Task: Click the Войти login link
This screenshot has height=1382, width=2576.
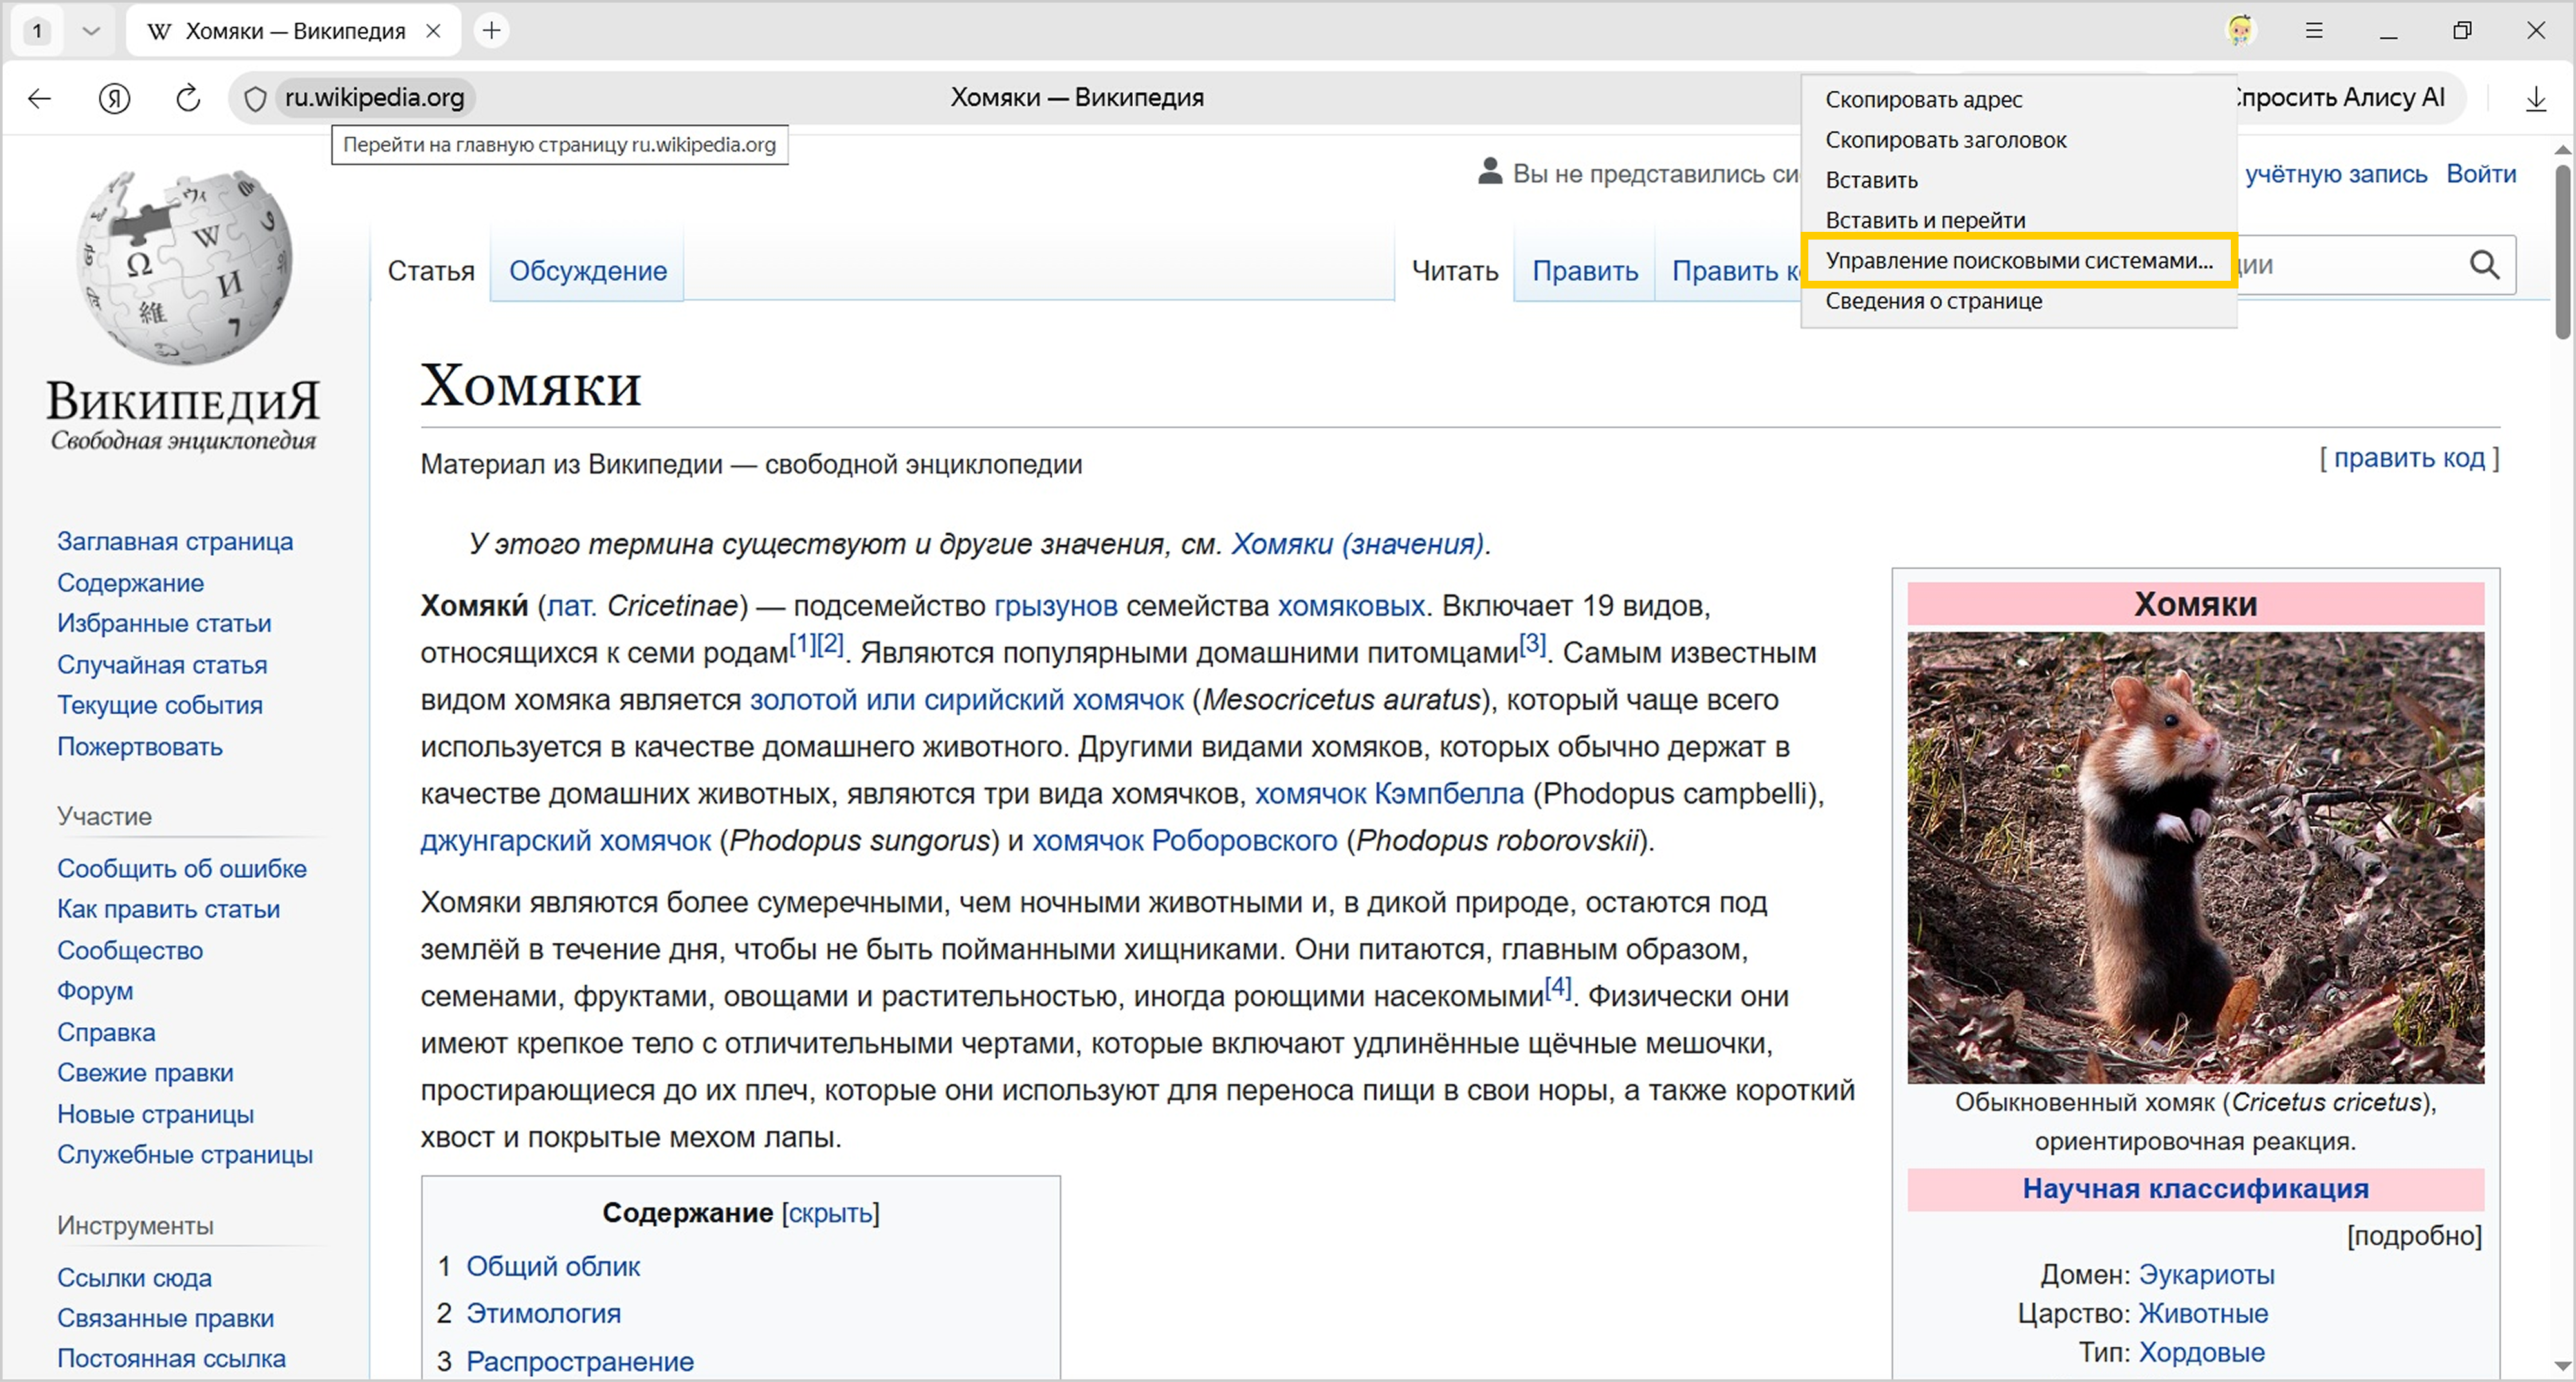Action: pyautogui.click(x=2480, y=174)
